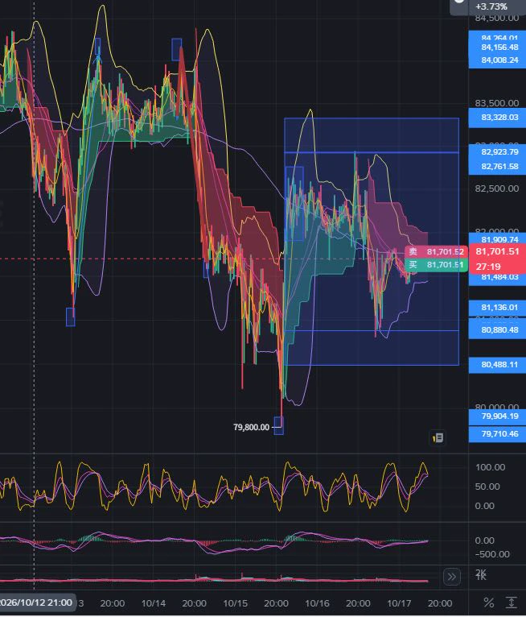Image resolution: width=526 pixels, height=617 pixels.
Task: Click the 50.00 oscillator scale value
Action: pyautogui.click(x=487, y=487)
